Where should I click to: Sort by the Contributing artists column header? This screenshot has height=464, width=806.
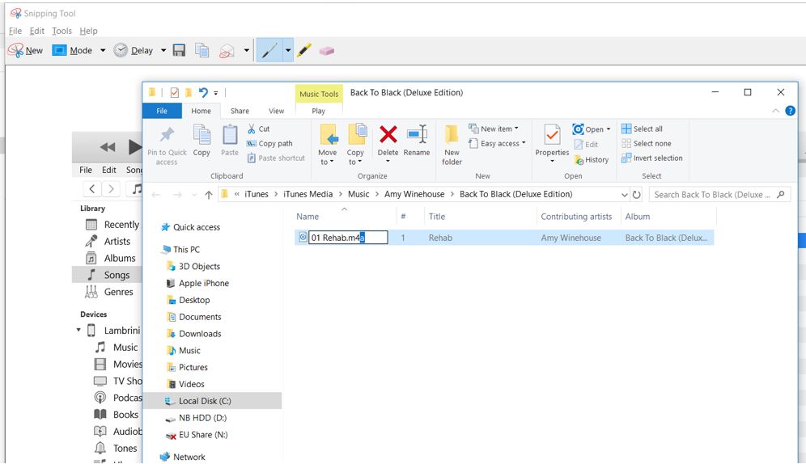[576, 217]
